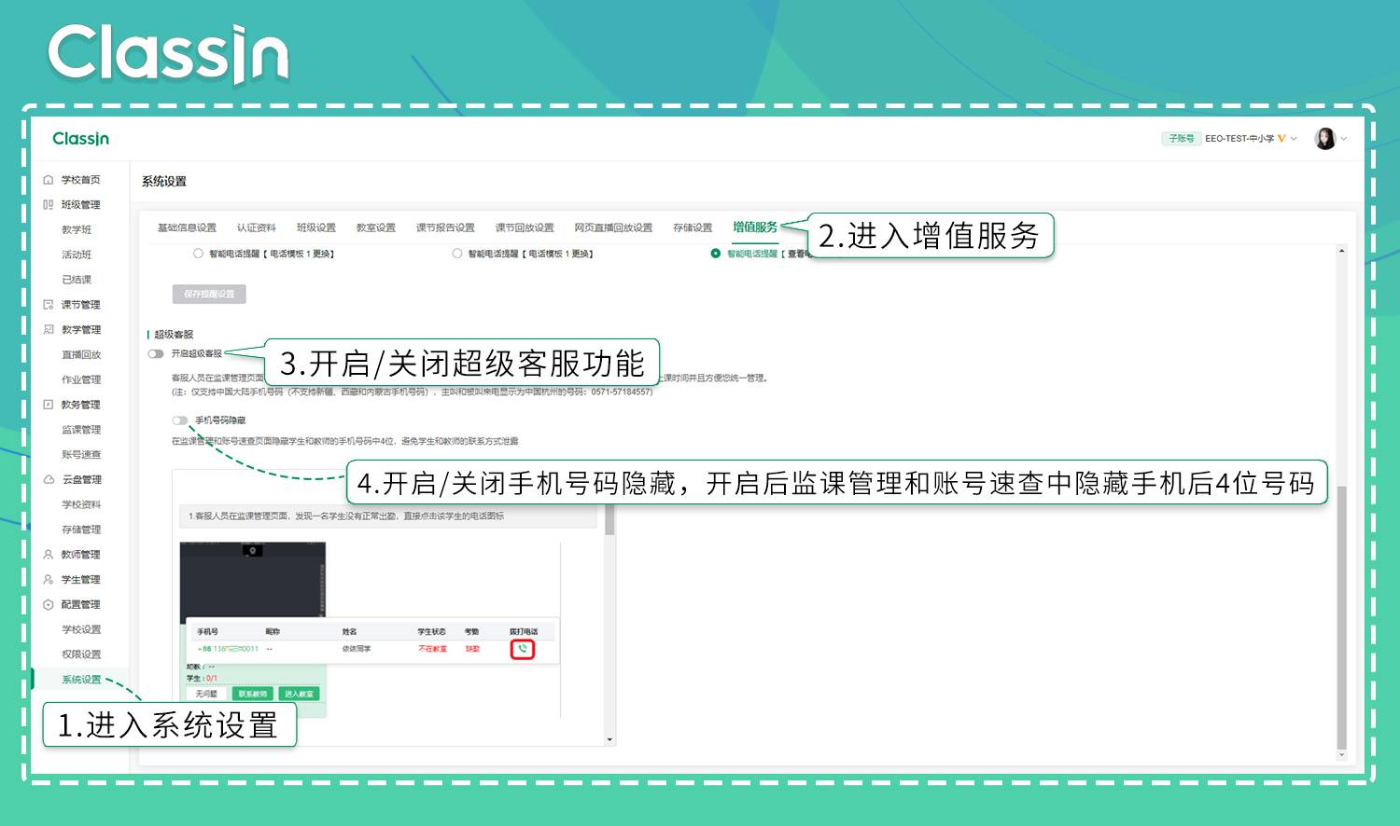The height and width of the screenshot is (826, 1400).
Task: Go to 存储管理 in sidebar
Action: pyautogui.click(x=81, y=530)
